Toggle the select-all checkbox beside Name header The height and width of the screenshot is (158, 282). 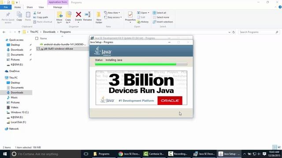click(37, 38)
